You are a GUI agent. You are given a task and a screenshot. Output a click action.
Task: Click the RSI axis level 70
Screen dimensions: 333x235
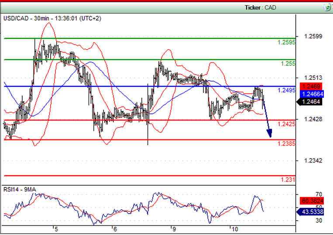(x=319, y=194)
